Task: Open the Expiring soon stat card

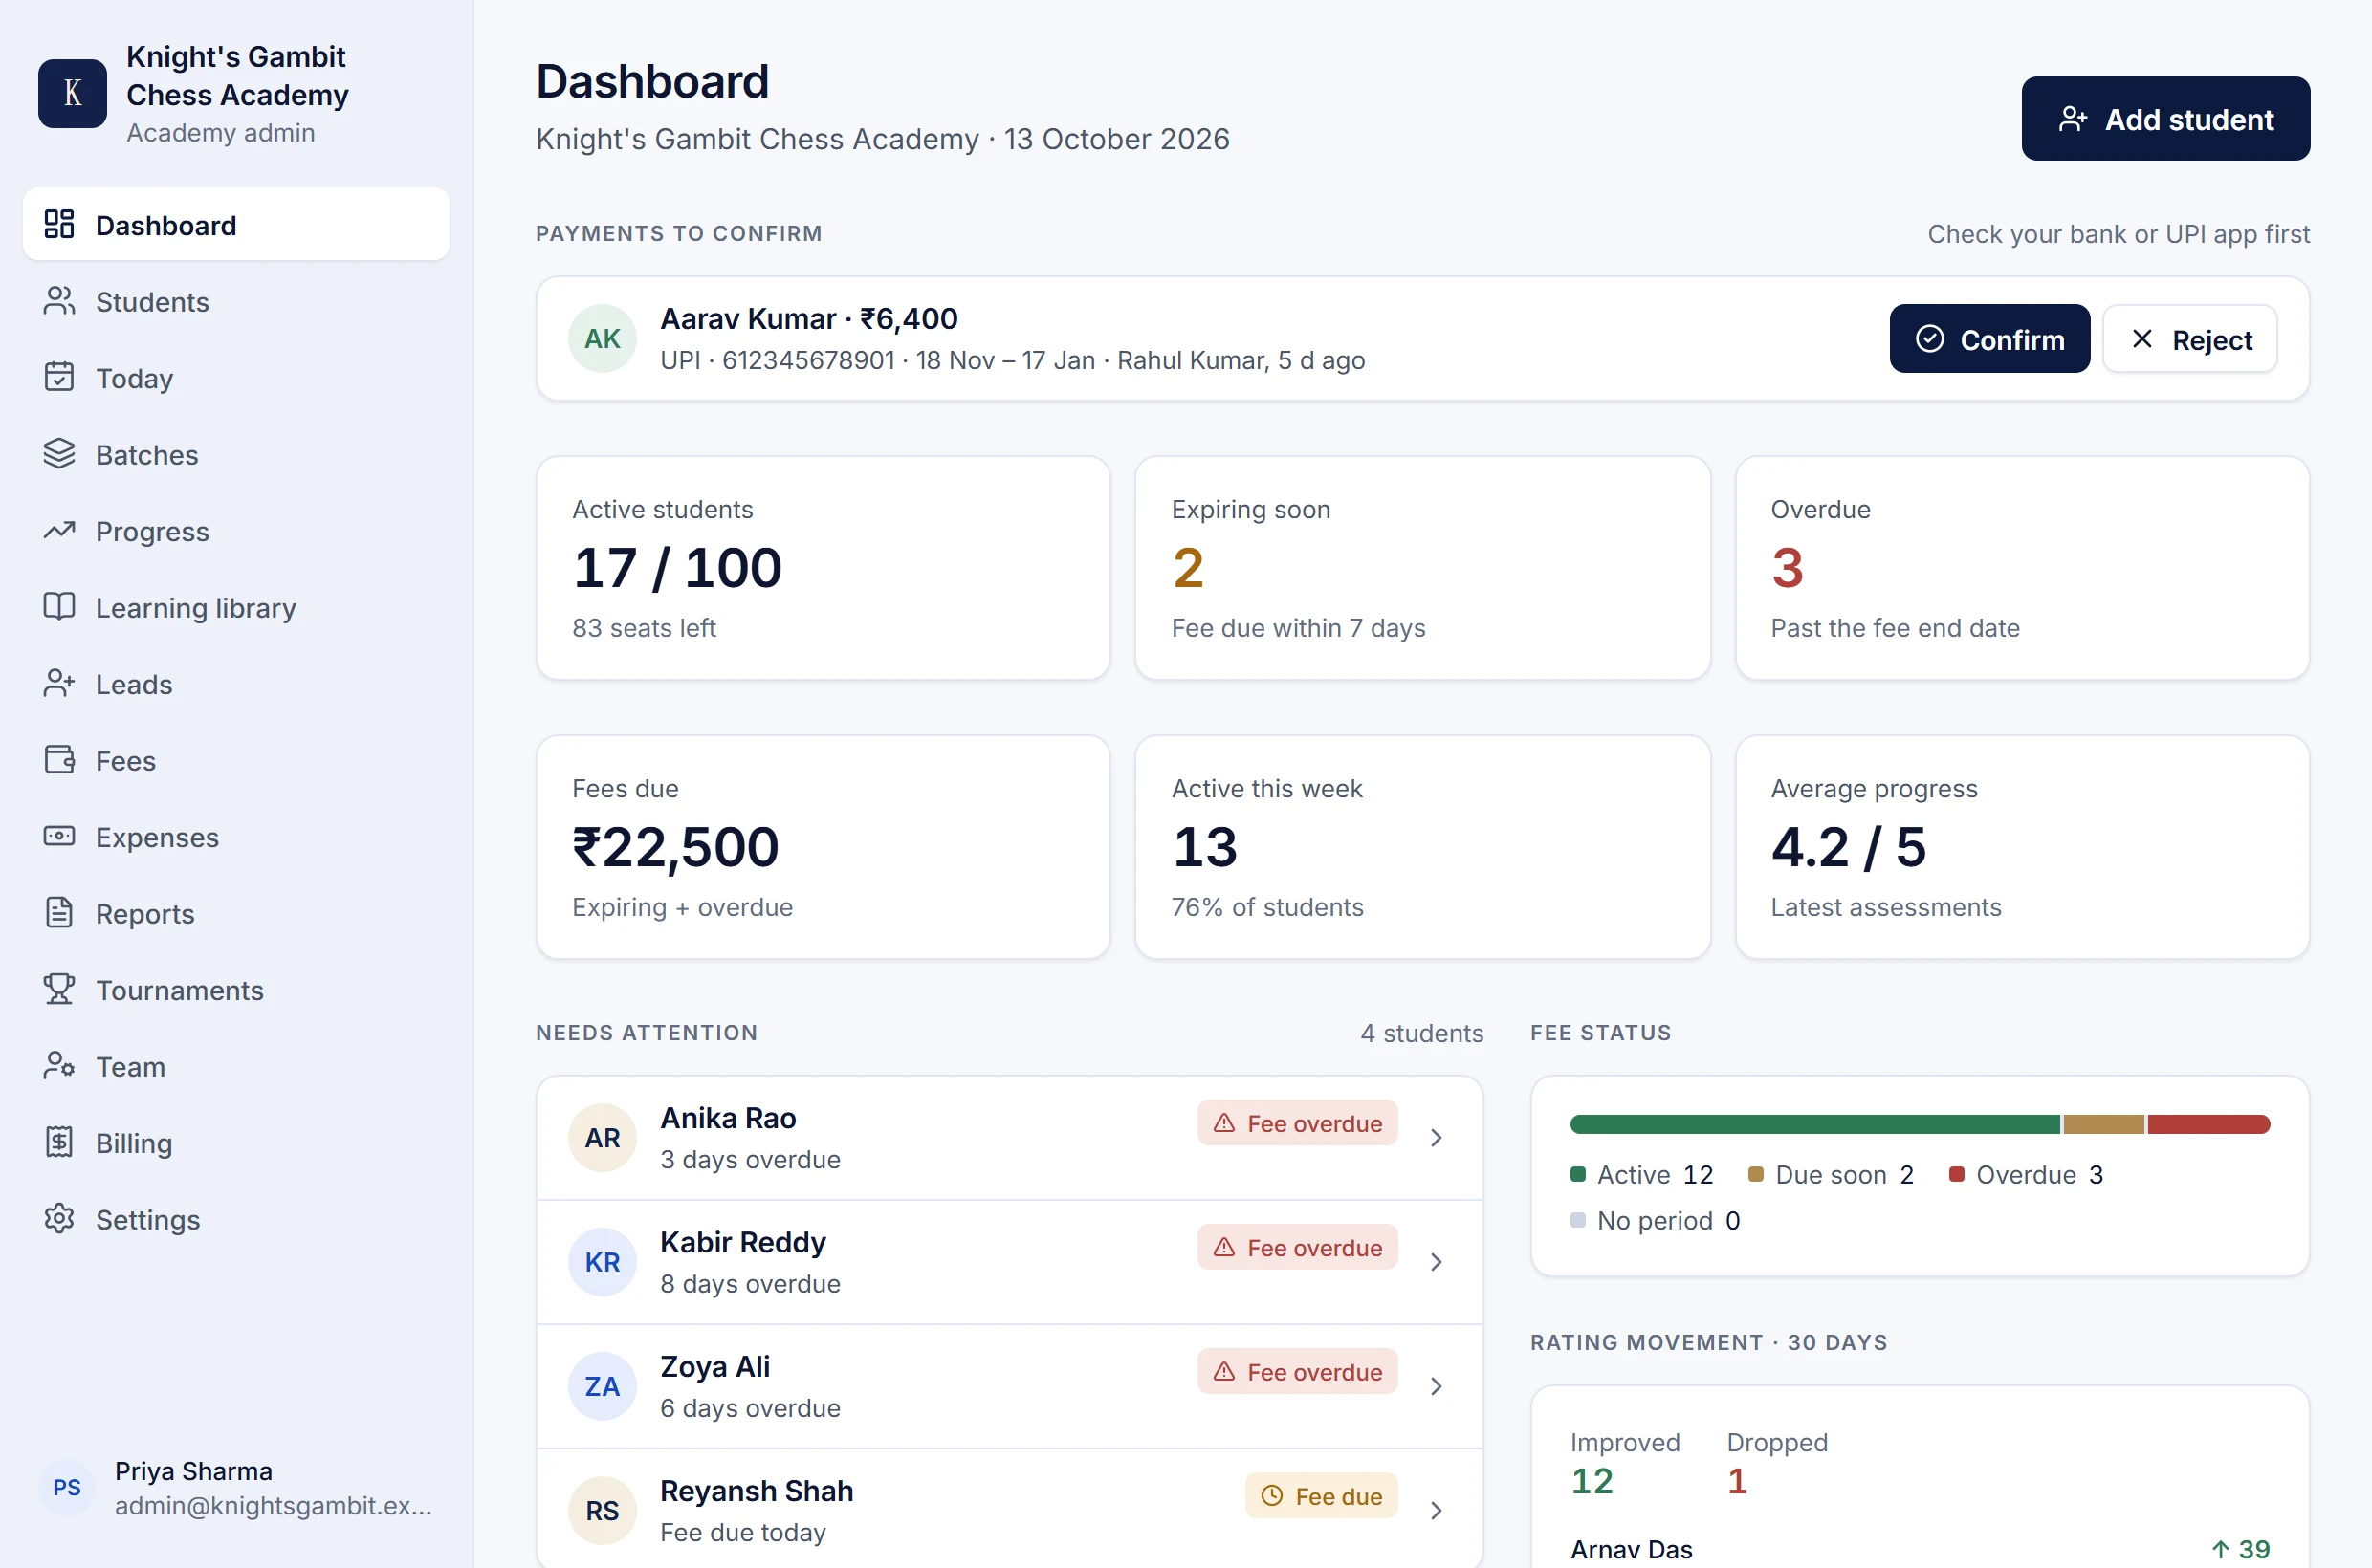Action: [x=1422, y=568]
